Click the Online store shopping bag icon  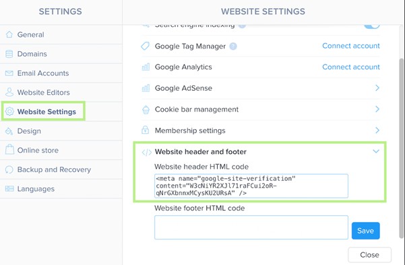9,149
